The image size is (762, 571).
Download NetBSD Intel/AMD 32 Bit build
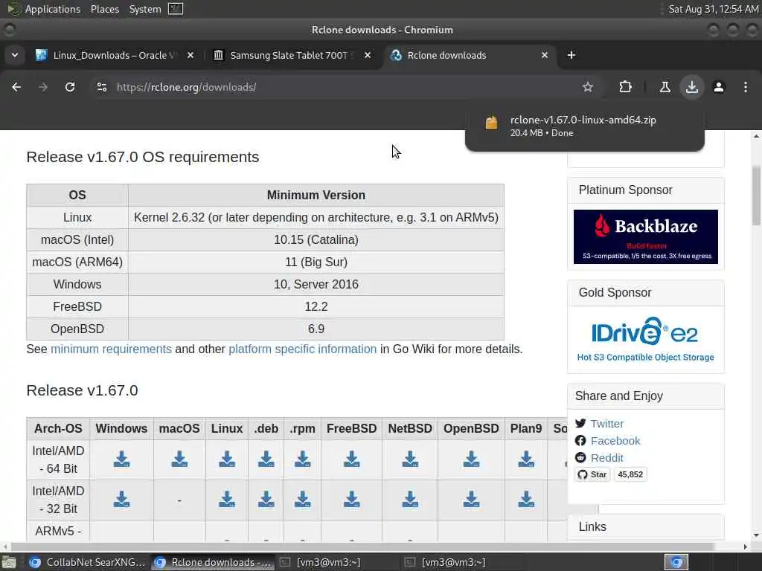tap(410, 500)
